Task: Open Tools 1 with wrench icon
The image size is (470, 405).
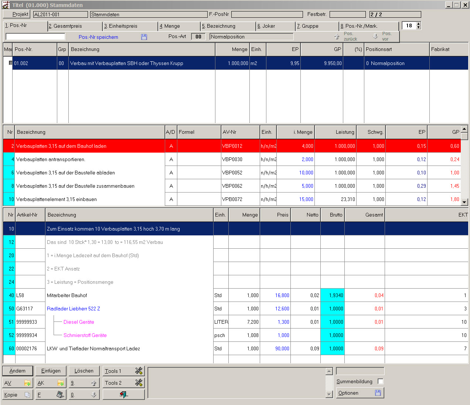Action: (x=123, y=371)
